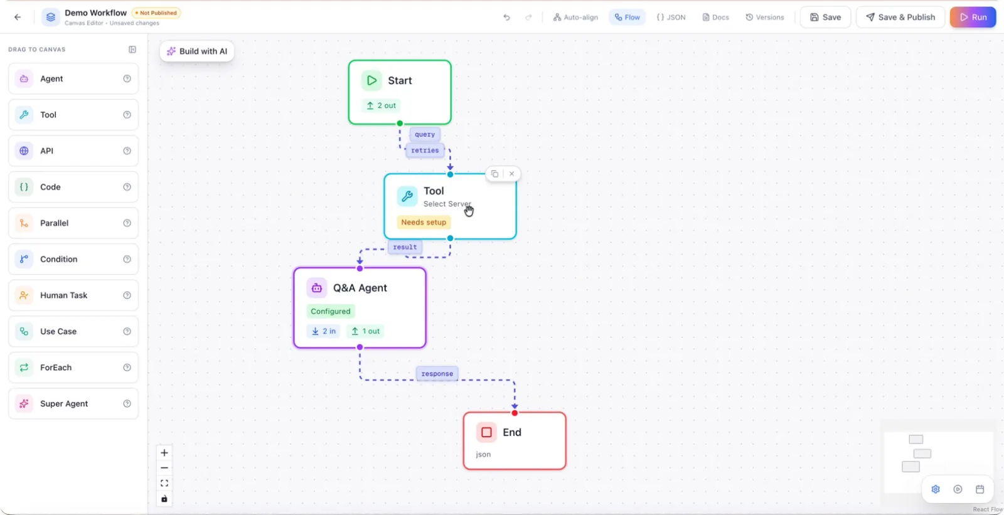This screenshot has height=515, width=1004.
Task: Open help for the Super Agent component
Action: 127,404
